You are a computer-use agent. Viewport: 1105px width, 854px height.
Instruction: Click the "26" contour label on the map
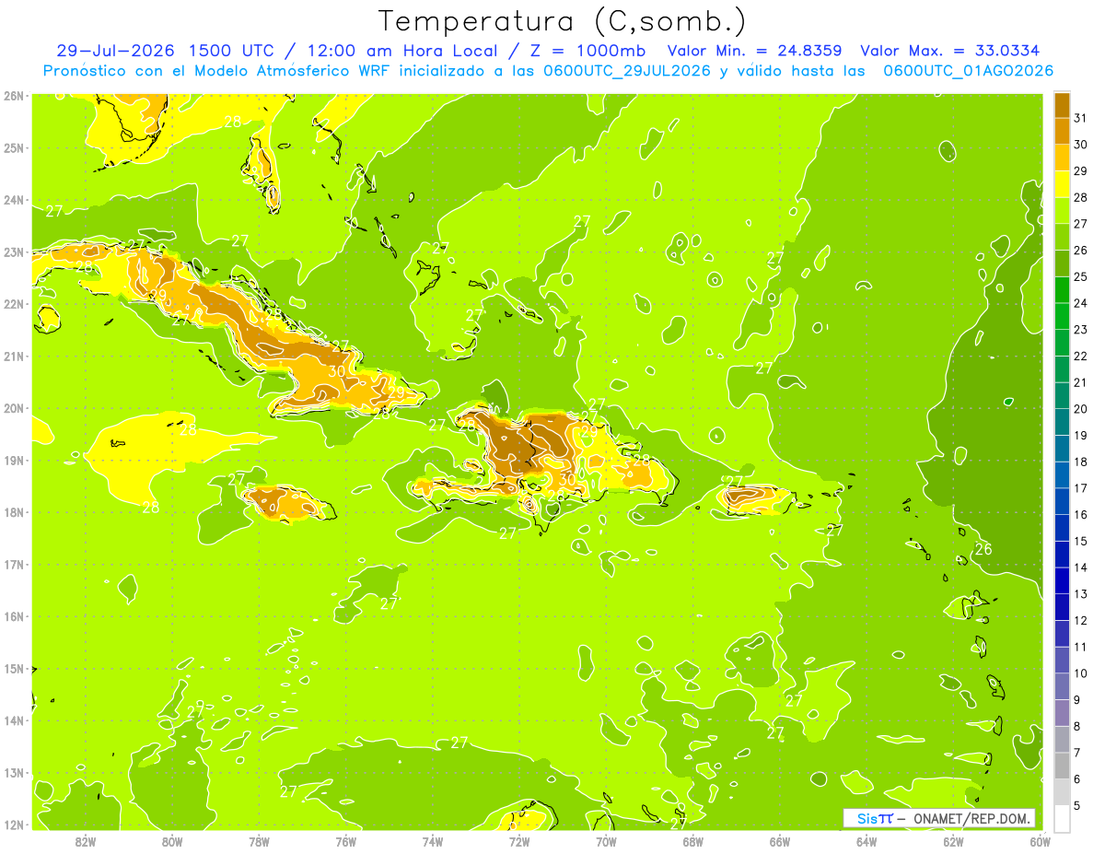pyautogui.click(x=983, y=549)
